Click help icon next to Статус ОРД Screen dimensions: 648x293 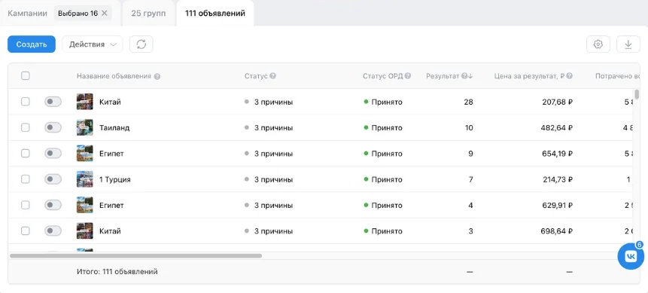pos(408,76)
